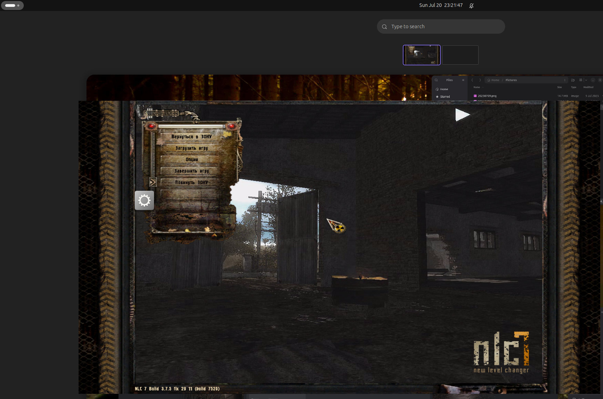Image resolution: width=603 pixels, height=399 pixels.
Task: Select 'Покинуть ЗОНУ' menu entry
Action: [x=192, y=182]
